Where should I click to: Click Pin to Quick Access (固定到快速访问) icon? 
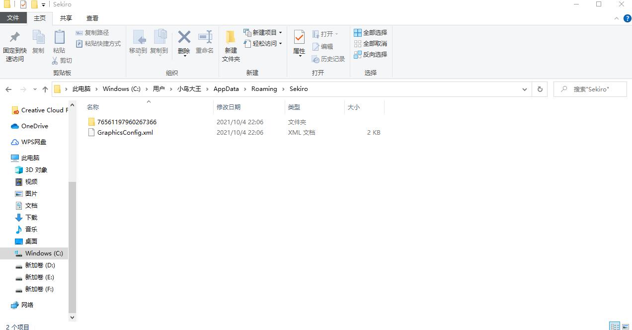pos(15,37)
